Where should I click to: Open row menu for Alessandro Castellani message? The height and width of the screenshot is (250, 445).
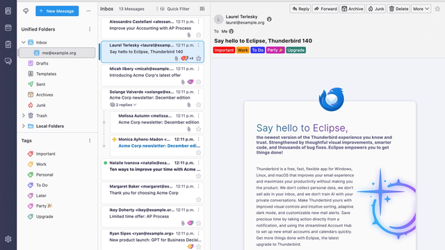[198, 22]
